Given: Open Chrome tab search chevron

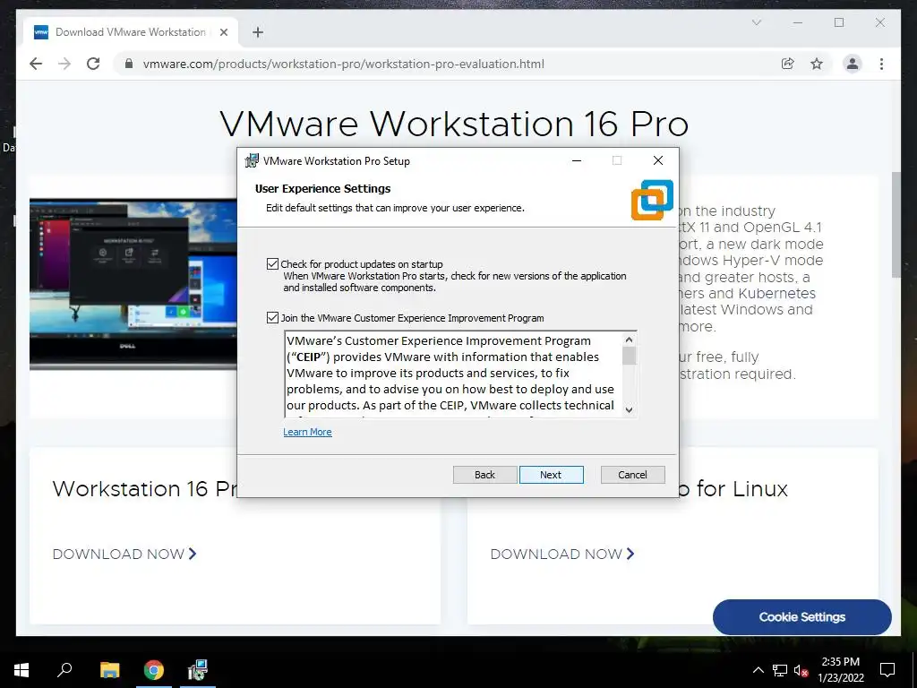Looking at the screenshot, I should [x=756, y=22].
